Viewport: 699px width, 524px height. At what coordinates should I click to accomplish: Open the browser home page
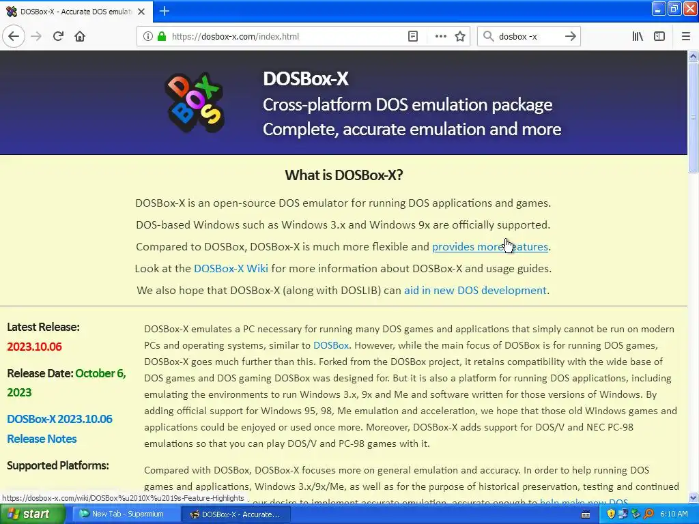coord(80,36)
